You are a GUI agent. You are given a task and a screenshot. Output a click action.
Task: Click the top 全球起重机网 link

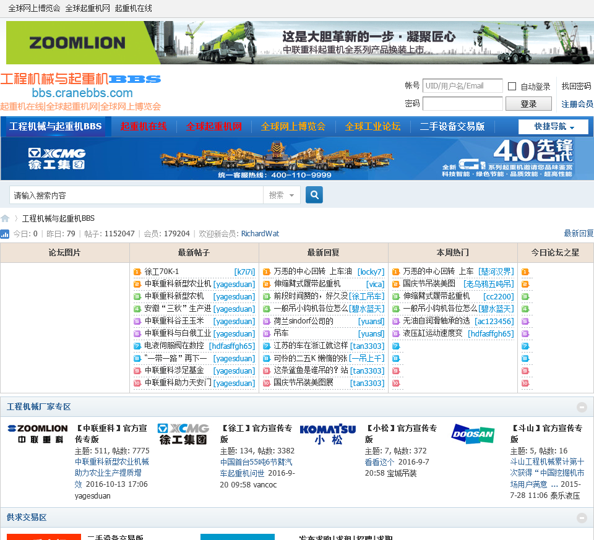(87, 8)
